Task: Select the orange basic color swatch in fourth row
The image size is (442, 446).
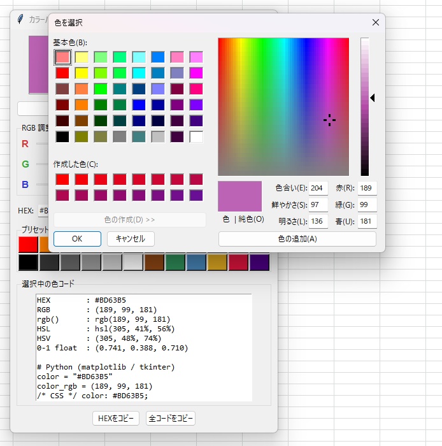Action: coord(82,105)
